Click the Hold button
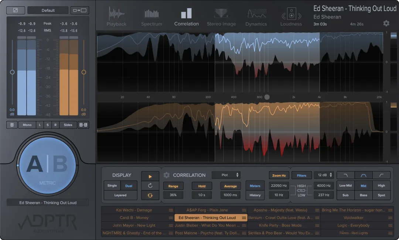 202,186
